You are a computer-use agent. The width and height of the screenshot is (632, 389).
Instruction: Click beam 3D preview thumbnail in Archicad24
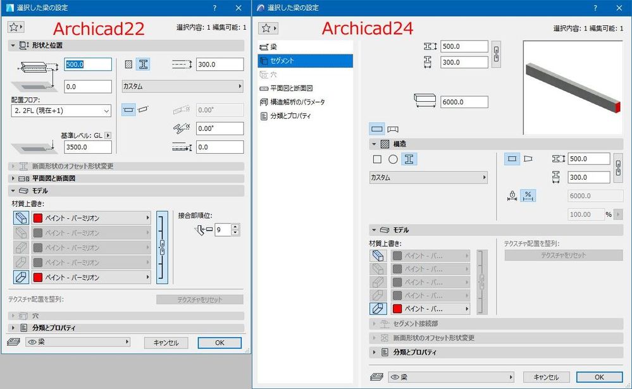tap(573, 87)
